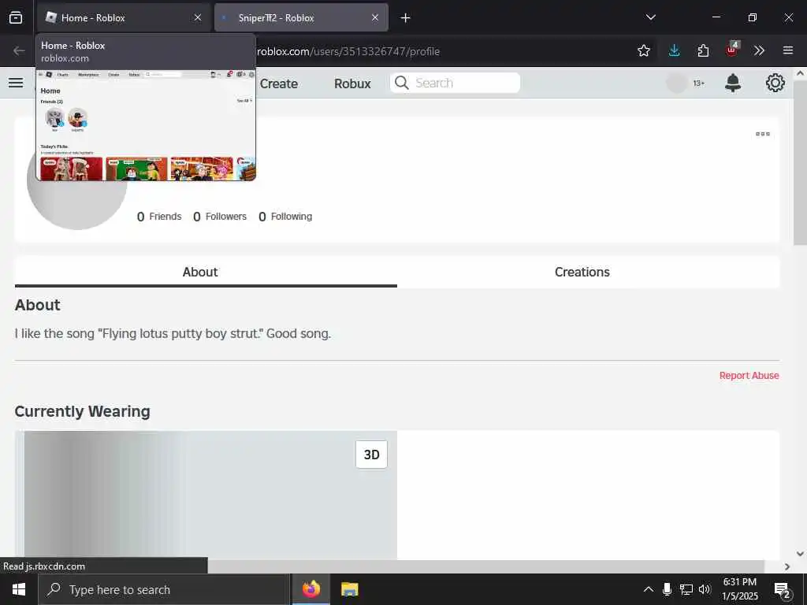Bookmark this page with the star icon
Viewport: 807px width, 605px height.
[x=643, y=50]
